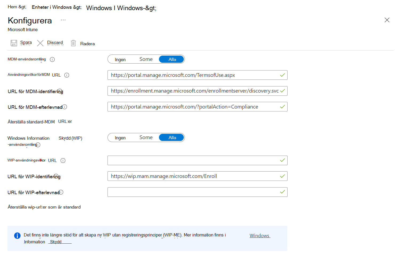This screenshot has height=258, width=398.
Task: Click the empty WIP-efterlevnad URL field
Action: pos(197,192)
